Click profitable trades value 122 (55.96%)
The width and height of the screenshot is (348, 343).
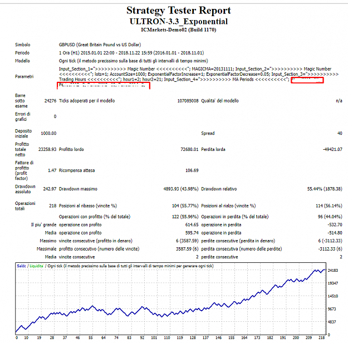pos(185,217)
